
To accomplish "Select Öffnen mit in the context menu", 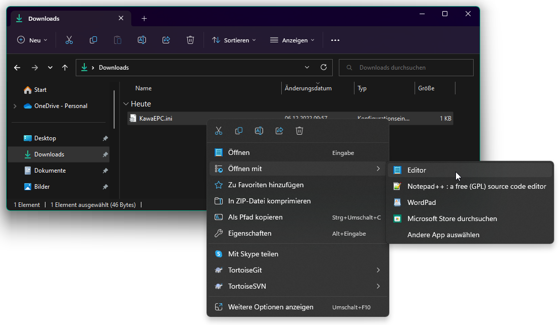I will 298,169.
